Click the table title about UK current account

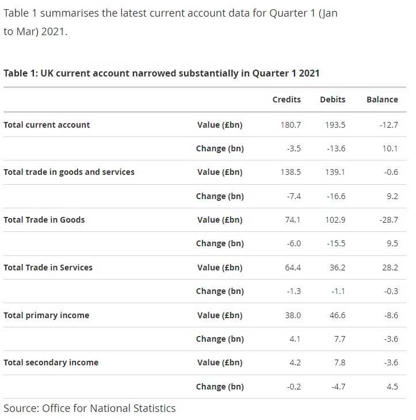[162, 73]
